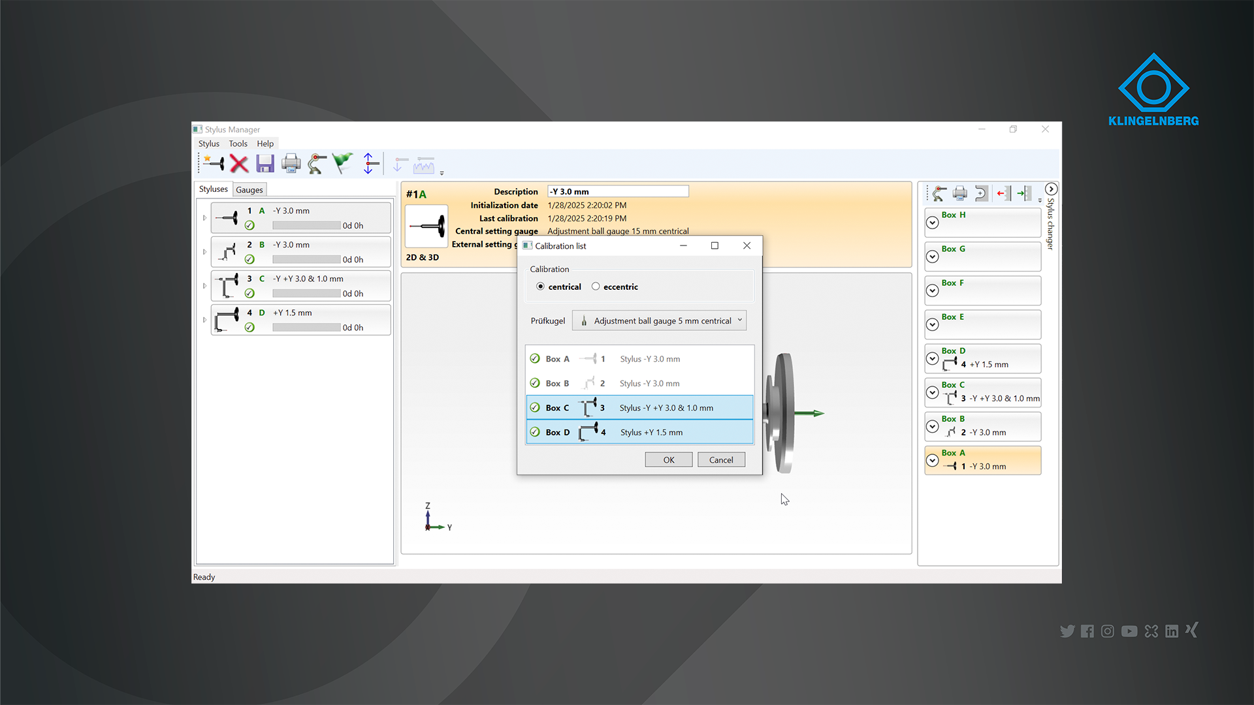This screenshot has width=1254, height=705.
Task: Select the Box A row in Calibration list
Action: 639,359
